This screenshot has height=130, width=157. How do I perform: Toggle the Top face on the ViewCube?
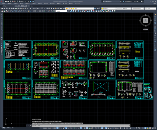click(146, 20)
